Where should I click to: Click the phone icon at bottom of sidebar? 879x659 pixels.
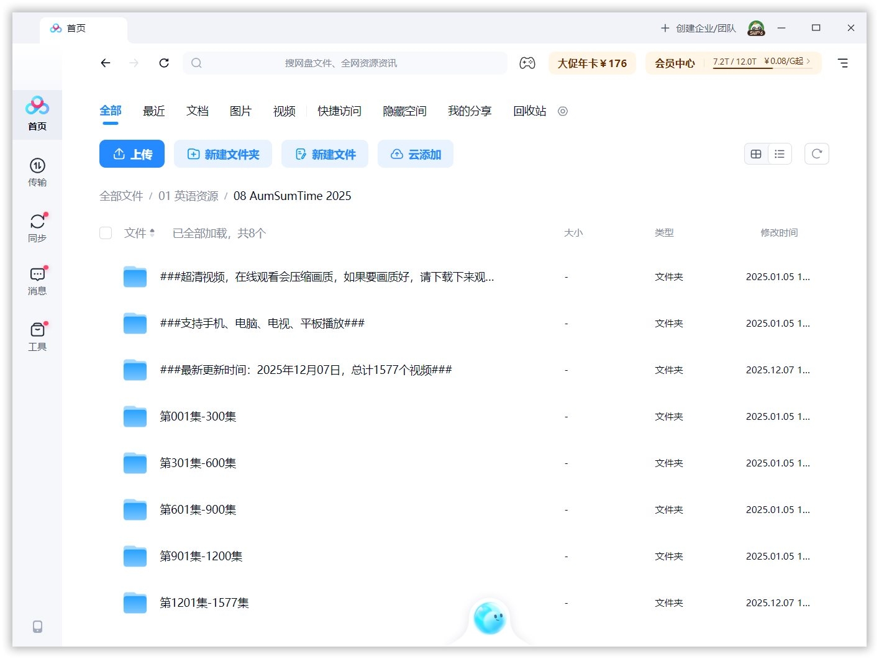coord(37,627)
